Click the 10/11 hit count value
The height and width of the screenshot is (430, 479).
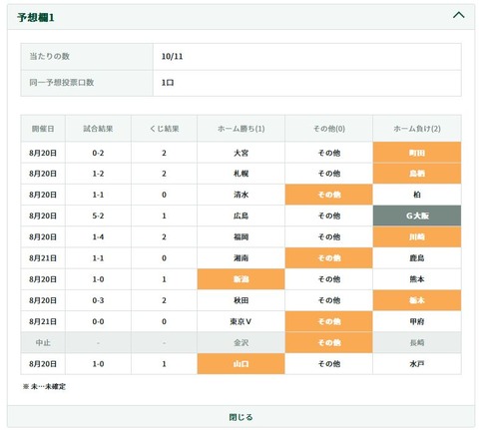coord(172,56)
